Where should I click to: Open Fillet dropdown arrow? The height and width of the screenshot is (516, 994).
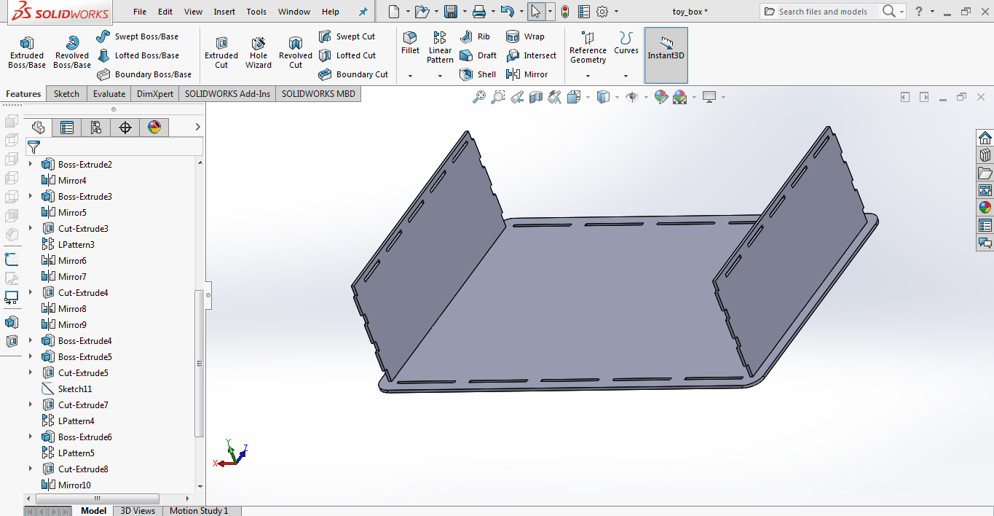[410, 76]
